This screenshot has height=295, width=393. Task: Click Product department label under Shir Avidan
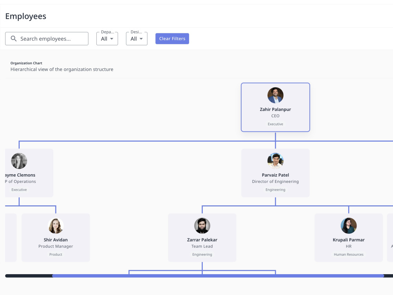(56, 254)
